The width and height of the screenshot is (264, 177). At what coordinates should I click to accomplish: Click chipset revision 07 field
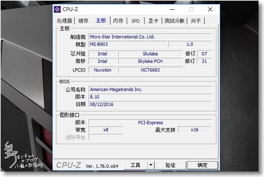(204, 54)
